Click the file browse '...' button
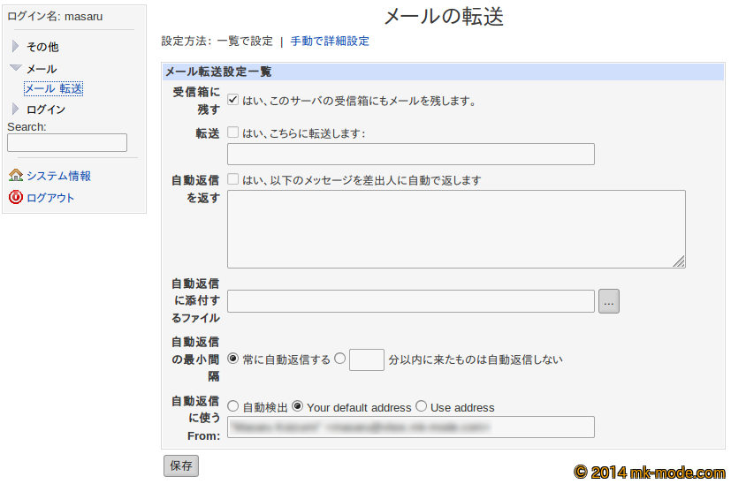The image size is (731, 484). pyautogui.click(x=609, y=301)
